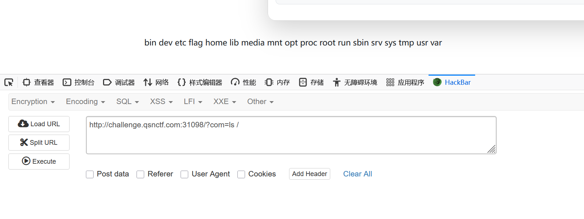This screenshot has width=584, height=219.
Task: Open the Network (网络) panel
Action: coord(156,83)
